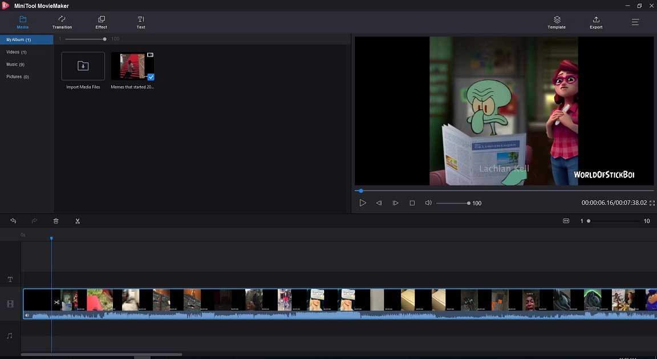Select the Split (scissors) tool above timeline

click(x=78, y=221)
